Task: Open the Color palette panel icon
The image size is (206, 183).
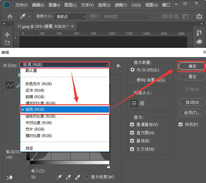Action: click(199, 42)
